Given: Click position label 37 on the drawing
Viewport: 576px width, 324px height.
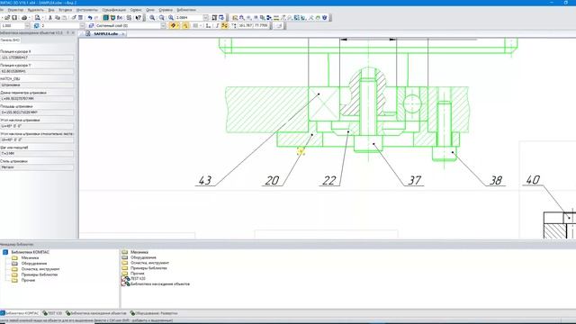Looking at the screenshot, I should pyautogui.click(x=415, y=180).
